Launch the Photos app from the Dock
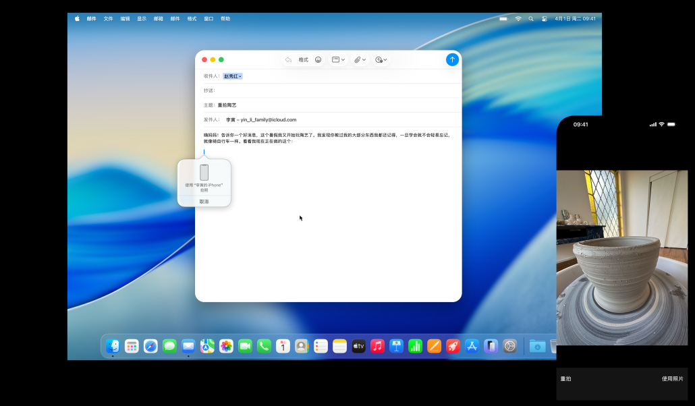Image resolution: width=695 pixels, height=406 pixels. pos(226,346)
